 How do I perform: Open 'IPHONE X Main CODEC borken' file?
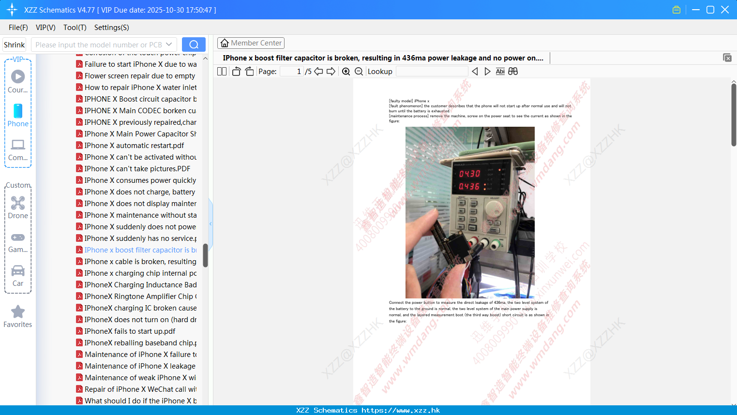(136, 111)
